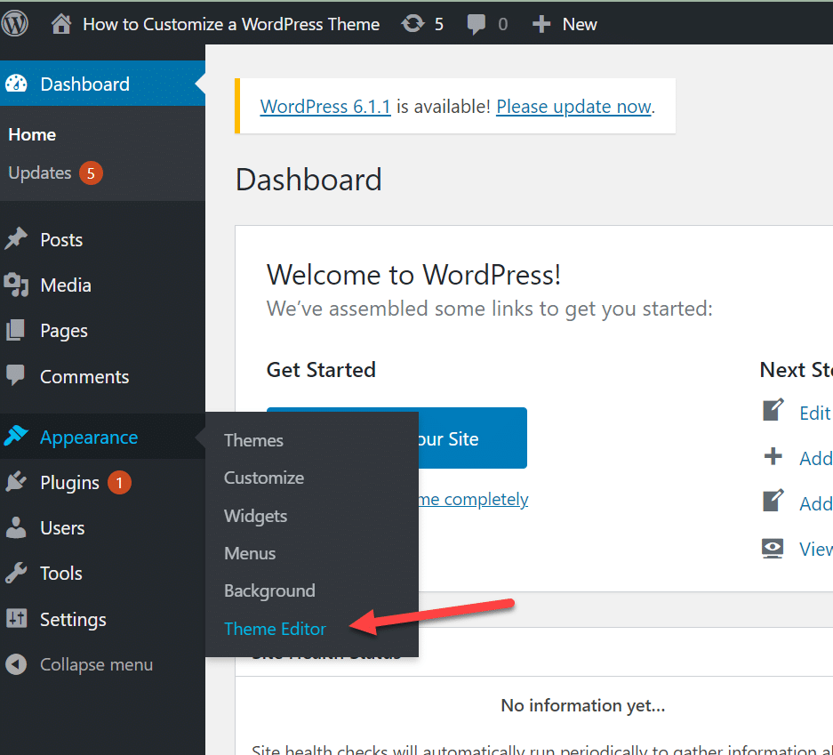
Task: Collapse the sidebar via Collapse menu text
Action: point(97,664)
